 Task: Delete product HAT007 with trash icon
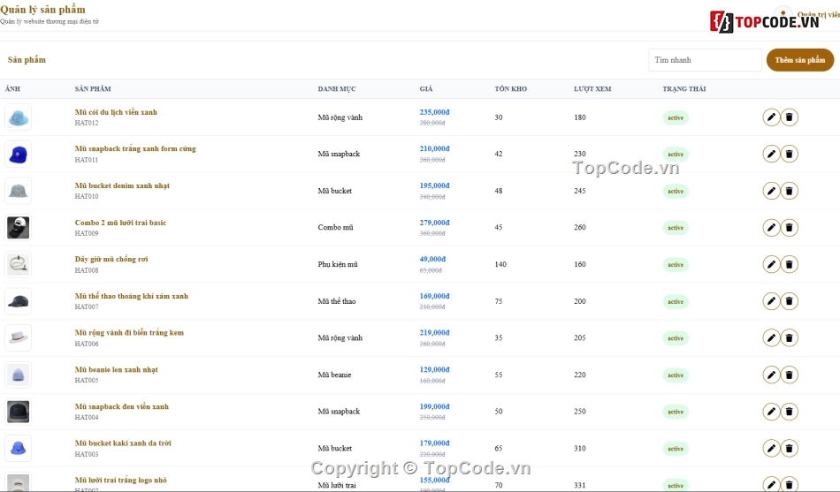(789, 301)
